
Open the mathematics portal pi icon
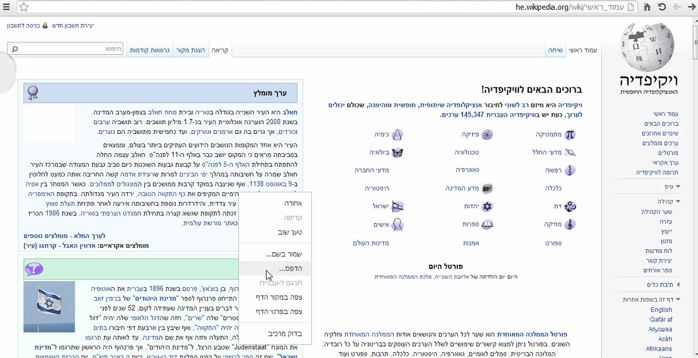[569, 135]
